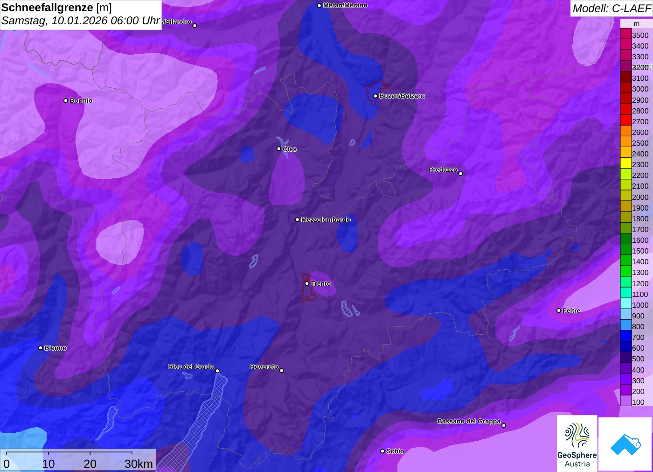Select the 700 m blue legend swatch
Image resolution: width=653 pixels, height=472 pixels.
click(625, 336)
